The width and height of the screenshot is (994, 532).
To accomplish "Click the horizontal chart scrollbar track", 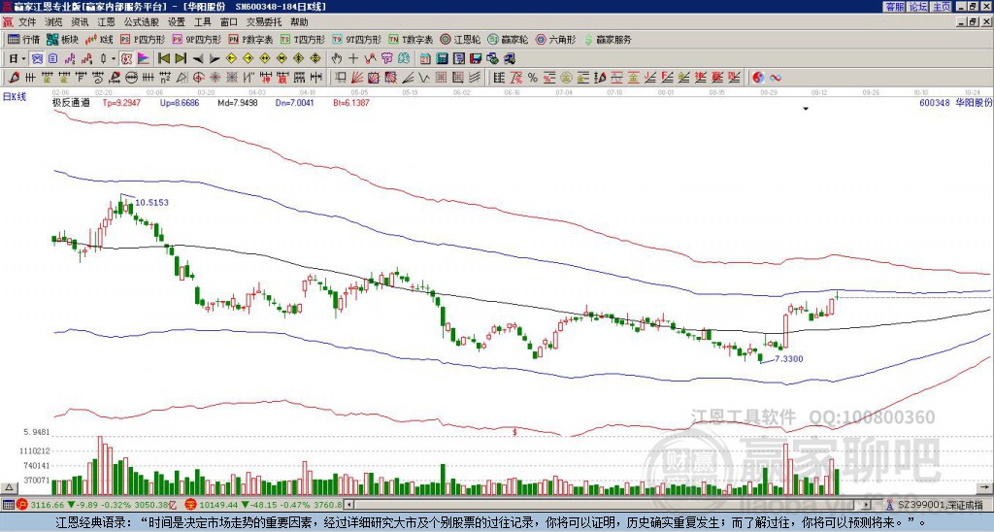I will (609, 505).
